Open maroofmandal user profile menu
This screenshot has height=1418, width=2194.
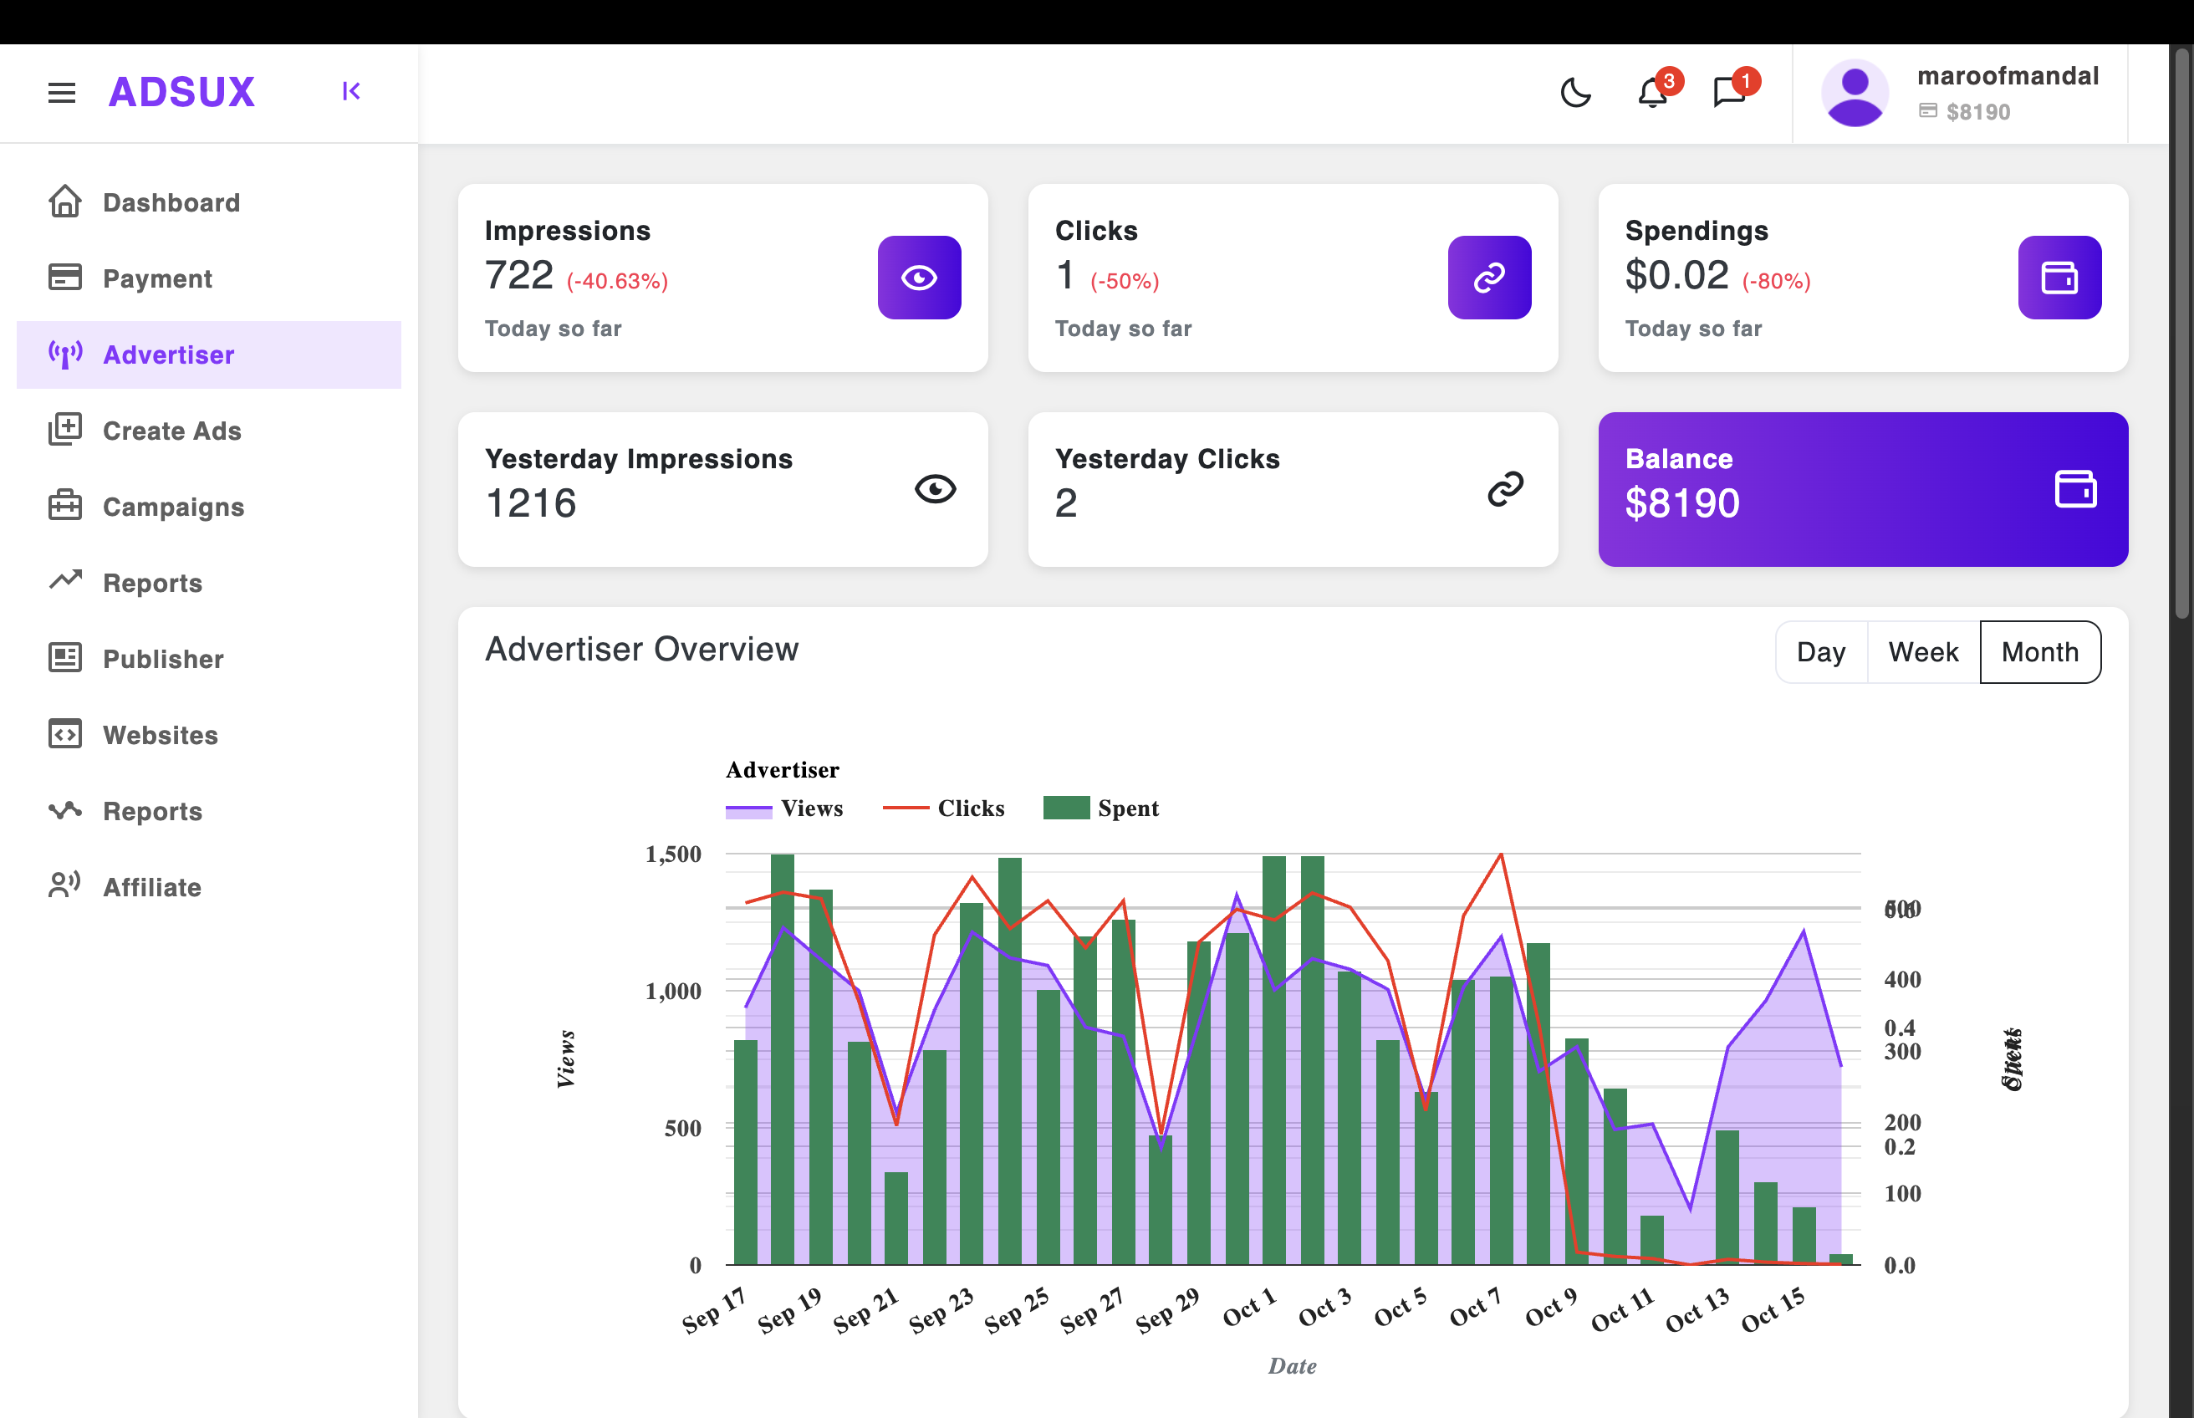click(x=1961, y=93)
